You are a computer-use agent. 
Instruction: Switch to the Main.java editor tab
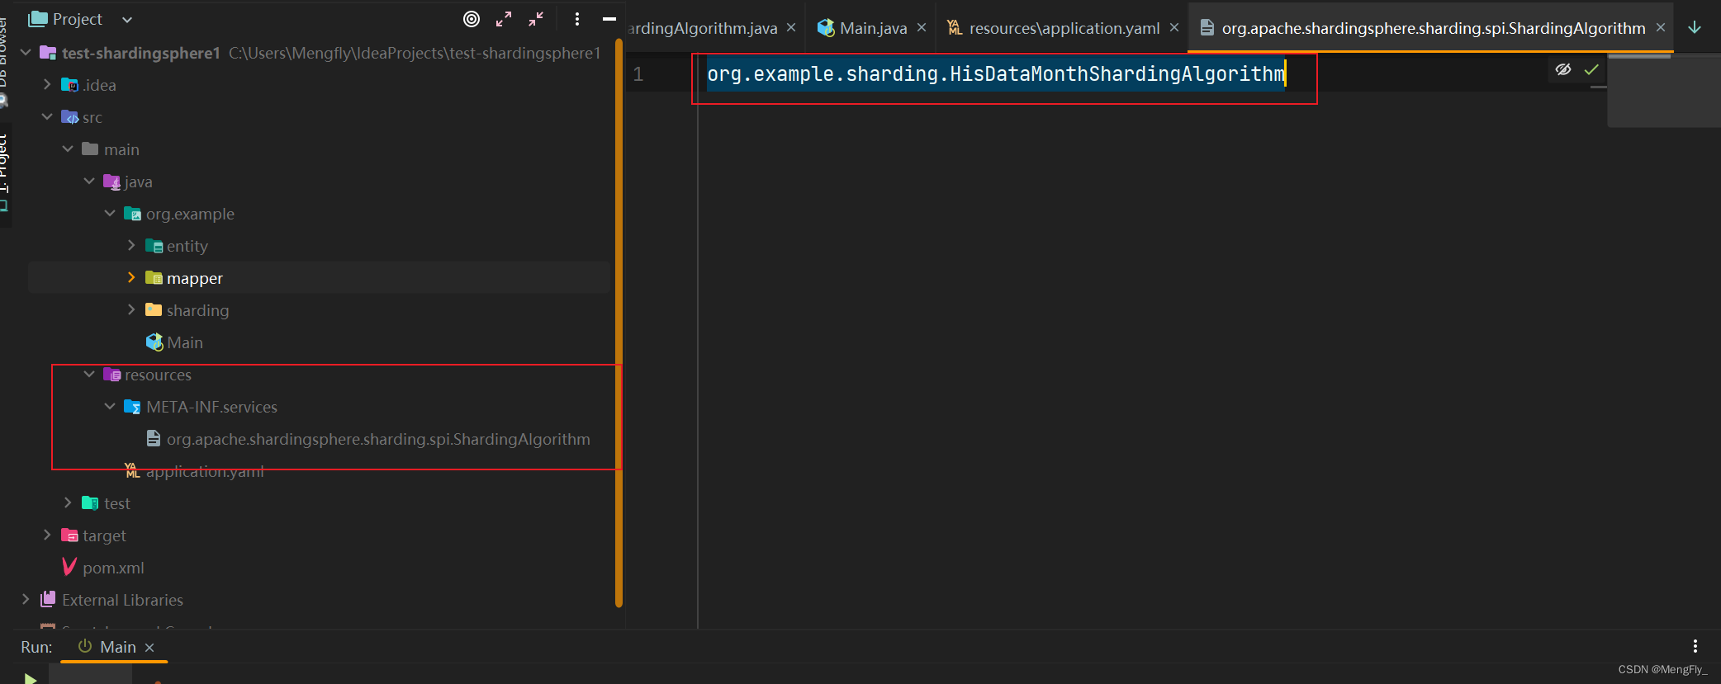[x=873, y=28]
